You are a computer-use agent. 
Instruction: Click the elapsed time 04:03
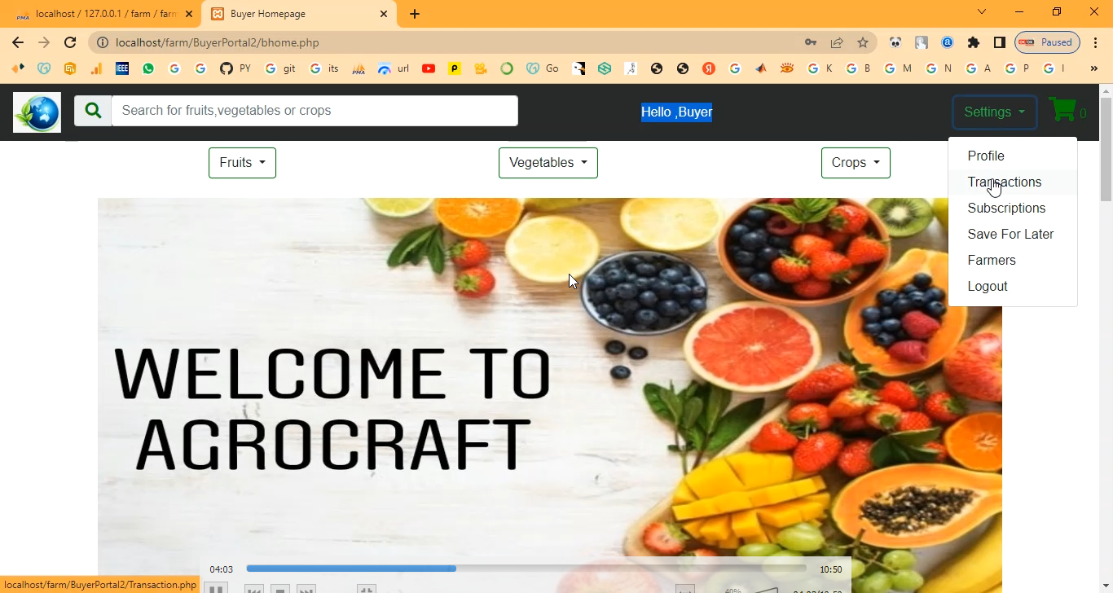pyautogui.click(x=221, y=569)
